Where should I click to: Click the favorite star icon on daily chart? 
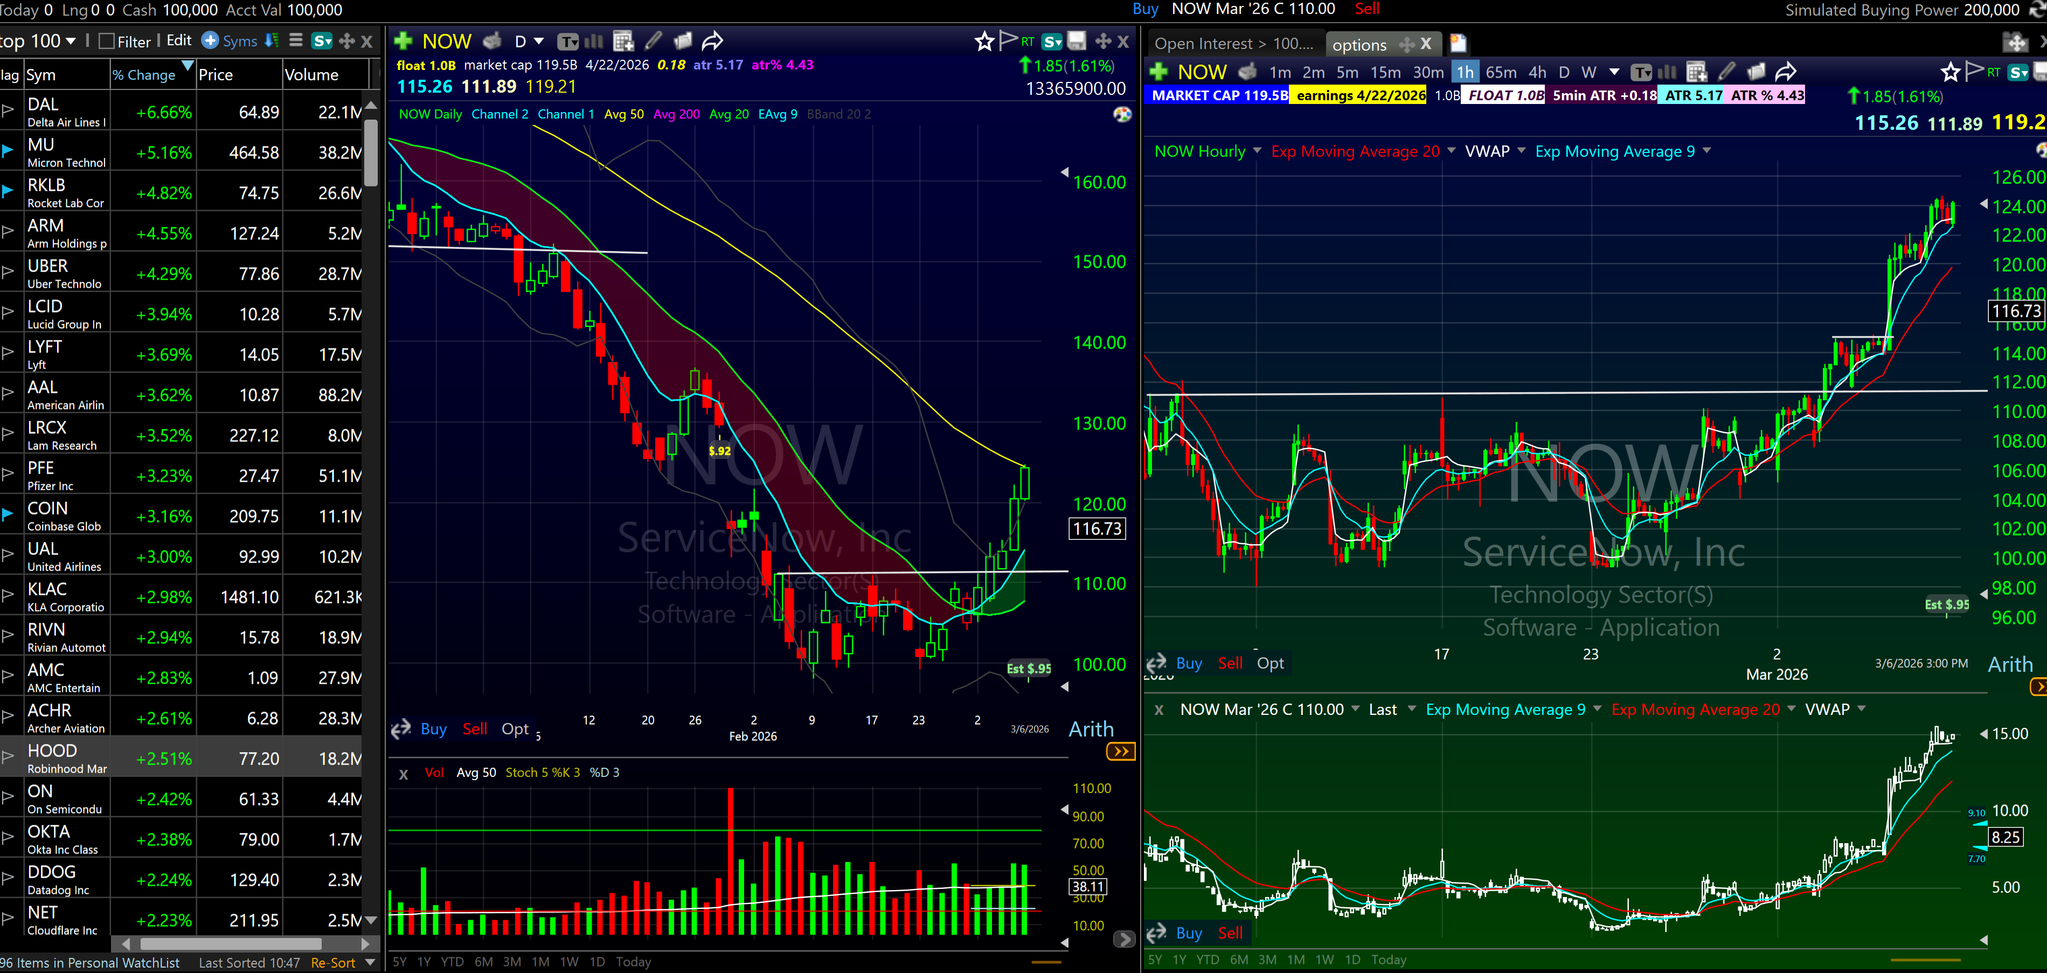(984, 40)
